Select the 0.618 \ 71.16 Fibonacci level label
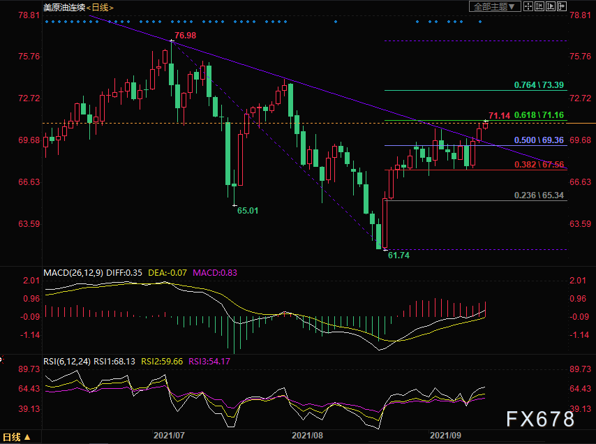Image resolution: width=596 pixels, height=444 pixels. [x=538, y=114]
